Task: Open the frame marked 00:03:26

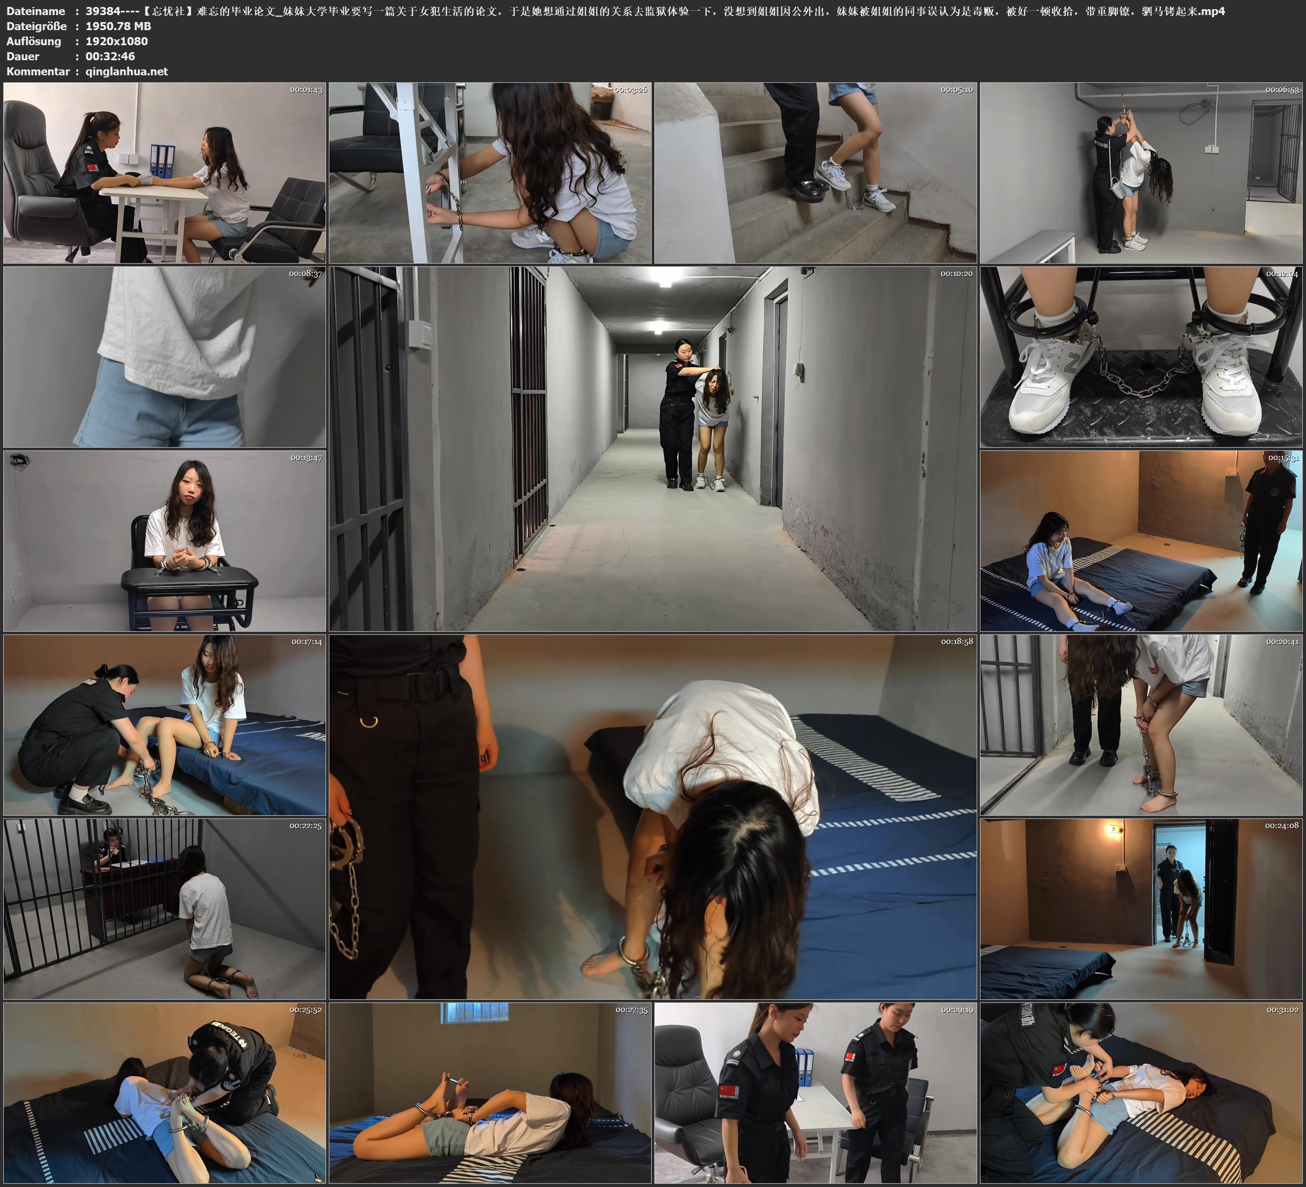Action: click(x=490, y=173)
